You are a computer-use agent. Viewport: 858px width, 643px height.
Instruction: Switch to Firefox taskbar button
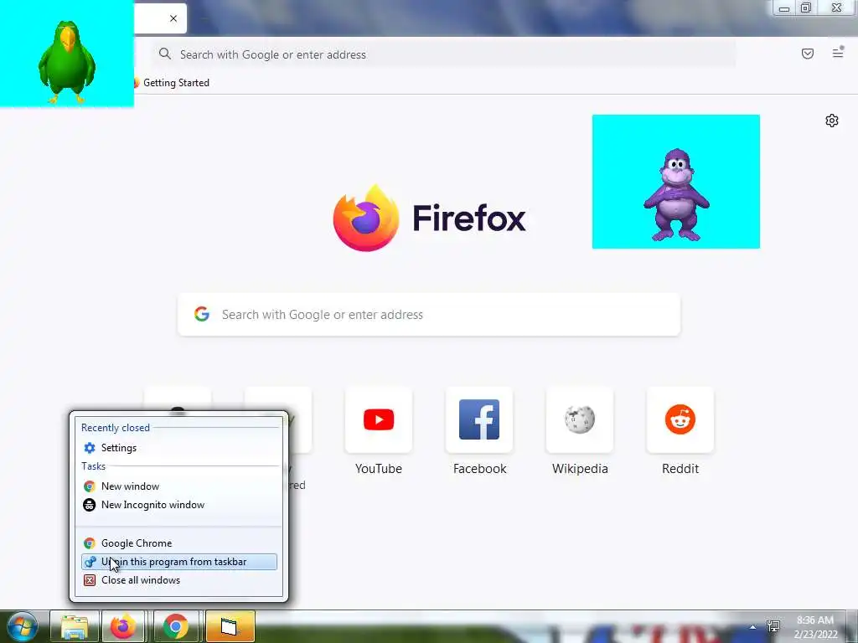[x=123, y=626]
